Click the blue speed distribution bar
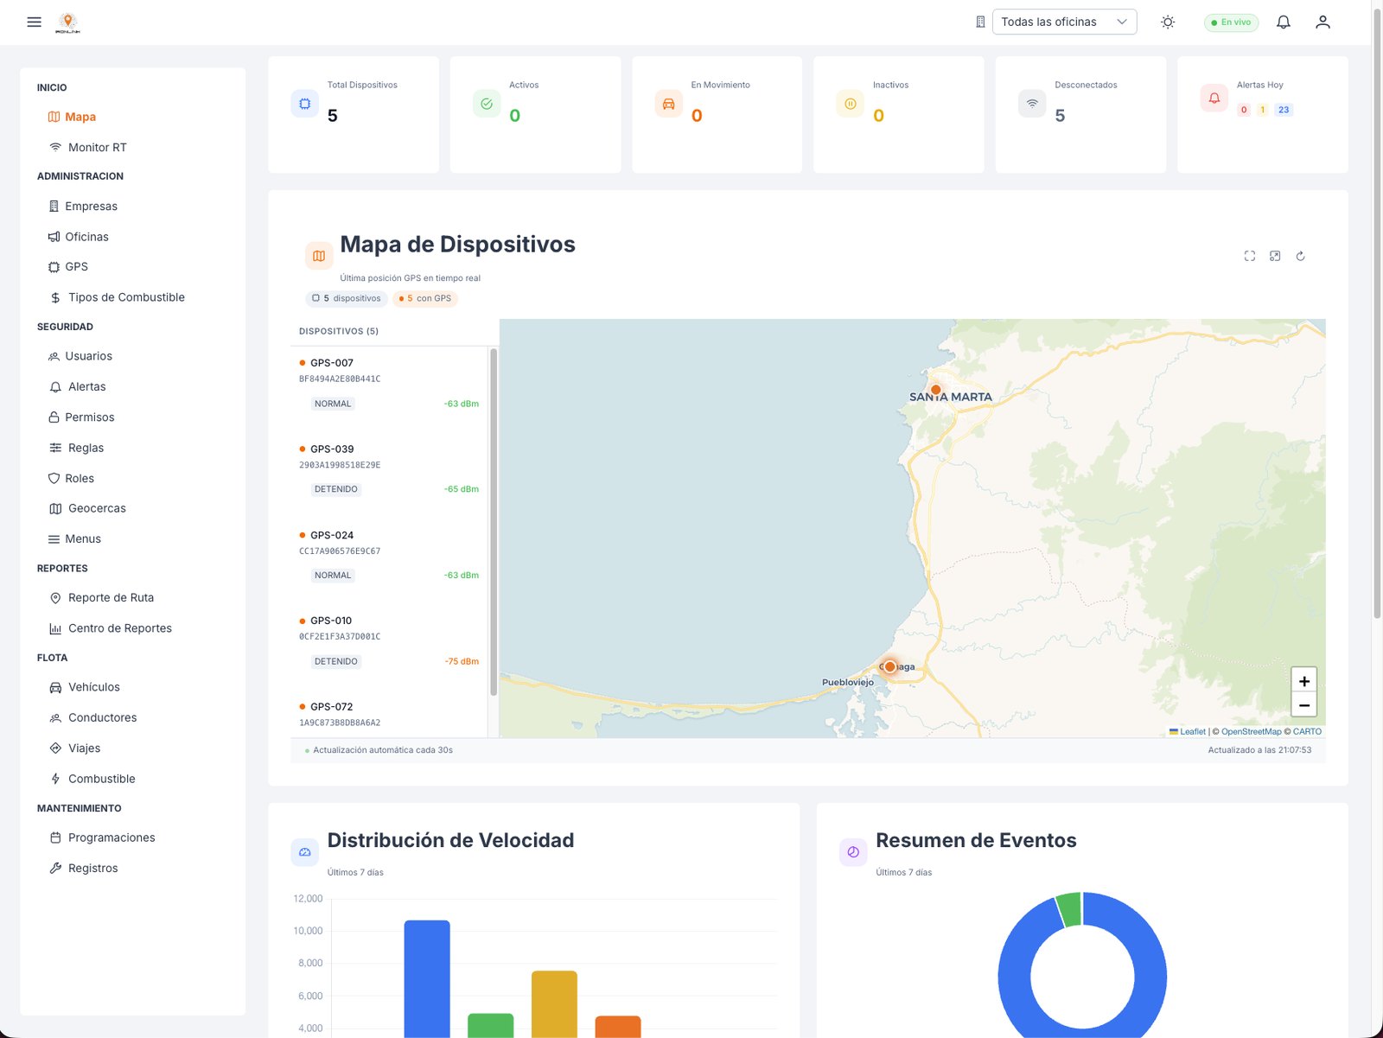Image resolution: width=1383 pixels, height=1038 pixels. [x=427, y=978]
